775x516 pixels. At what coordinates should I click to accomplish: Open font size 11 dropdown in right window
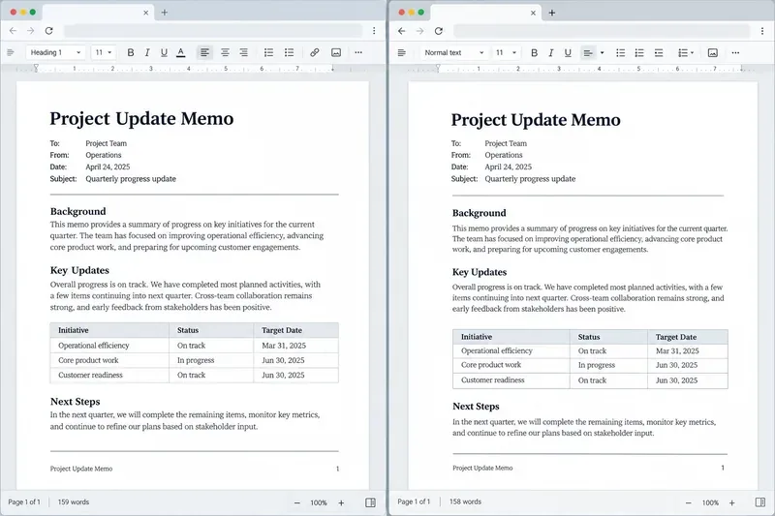pos(506,53)
